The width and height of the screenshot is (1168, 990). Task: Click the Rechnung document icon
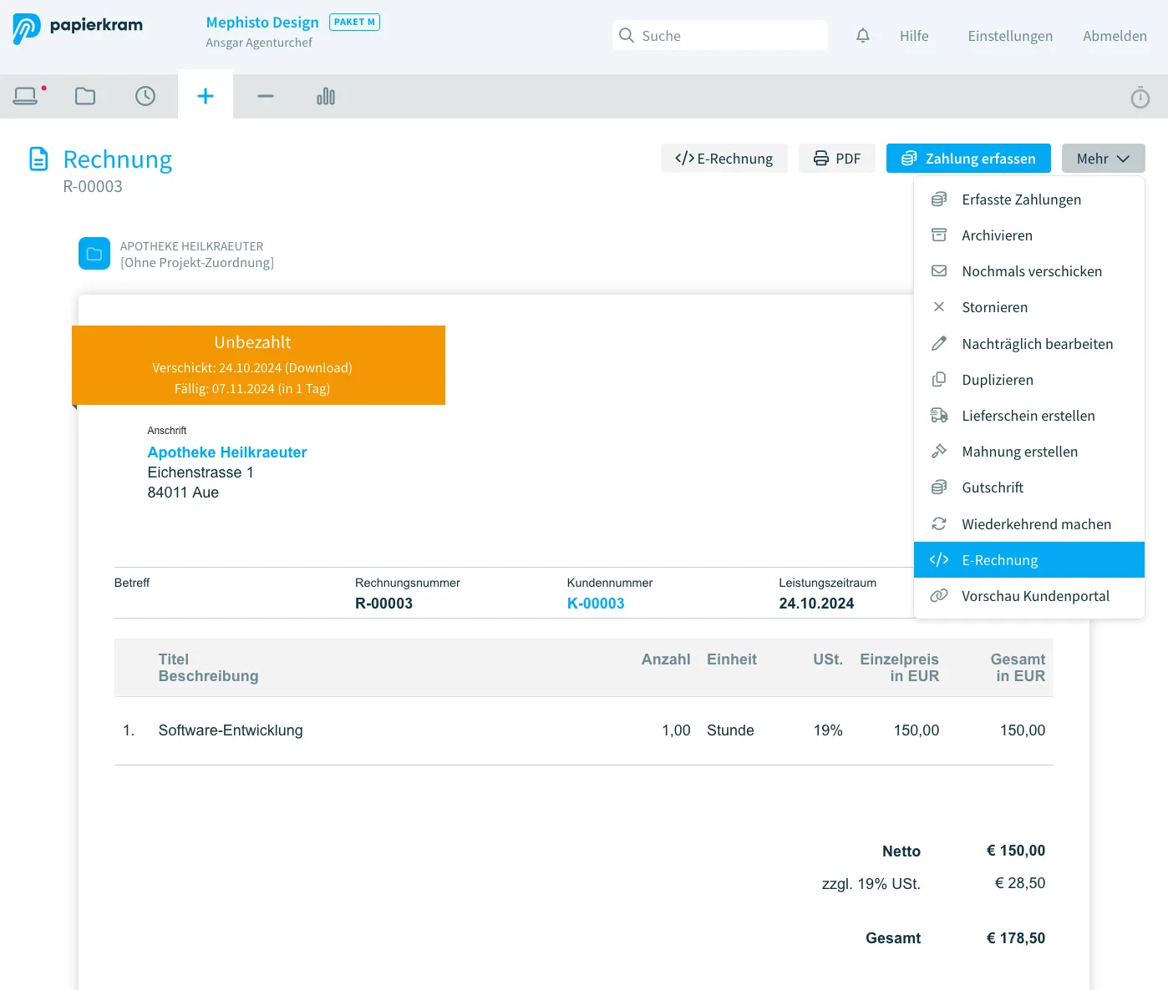coord(38,159)
